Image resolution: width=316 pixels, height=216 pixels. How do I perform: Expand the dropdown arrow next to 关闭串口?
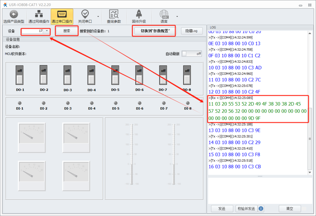click(x=98, y=16)
